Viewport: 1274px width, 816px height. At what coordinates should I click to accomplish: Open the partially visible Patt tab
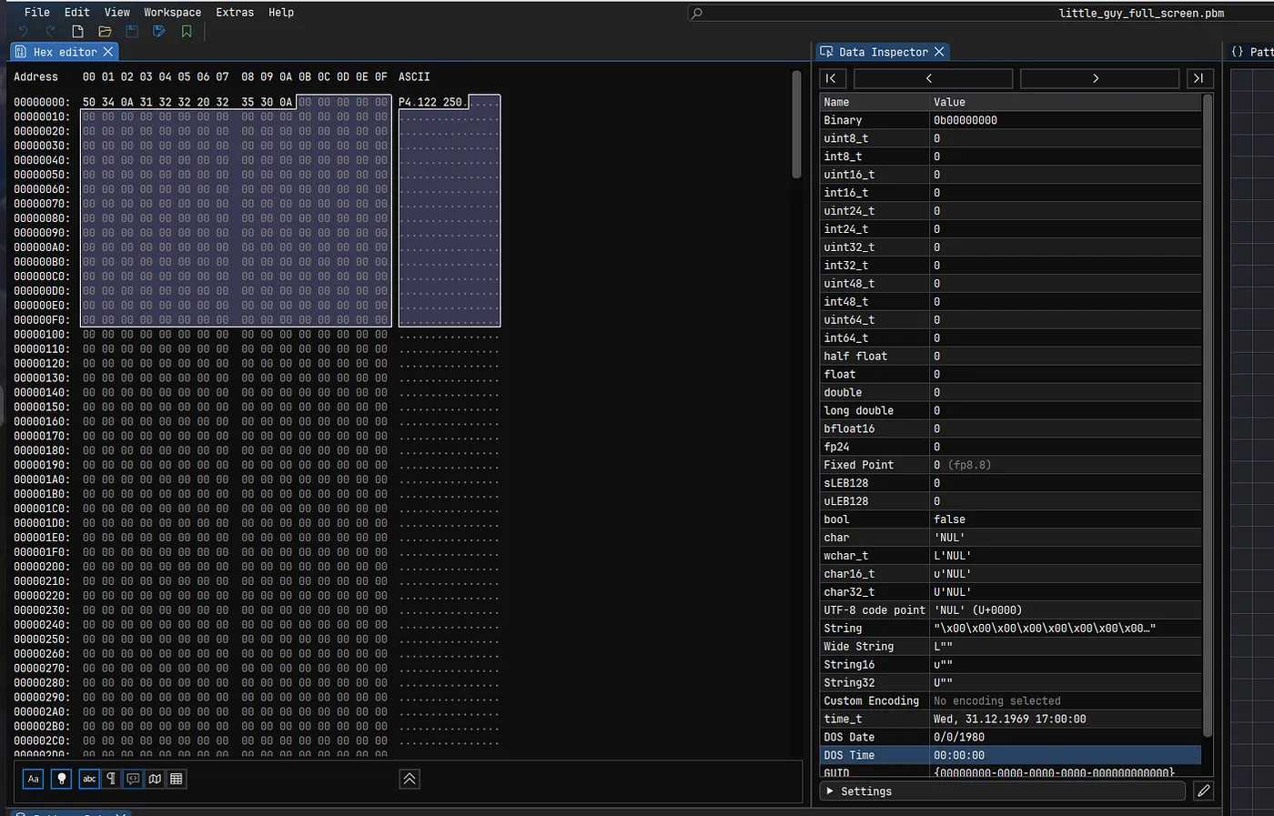click(1251, 52)
